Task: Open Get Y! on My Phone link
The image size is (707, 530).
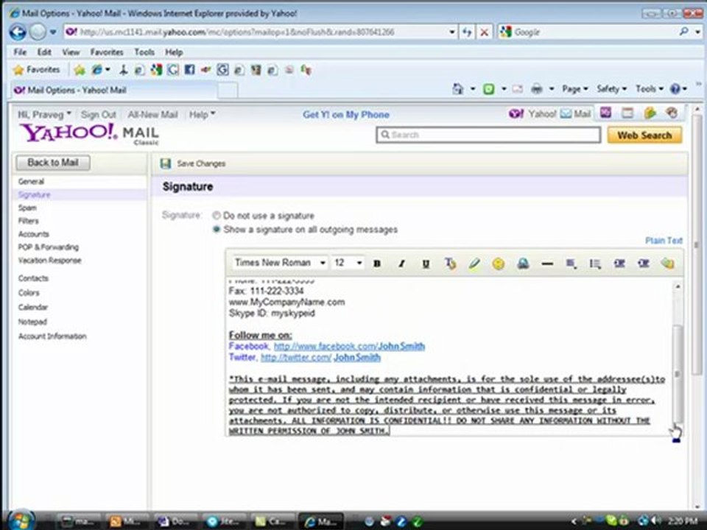Action: pos(346,115)
